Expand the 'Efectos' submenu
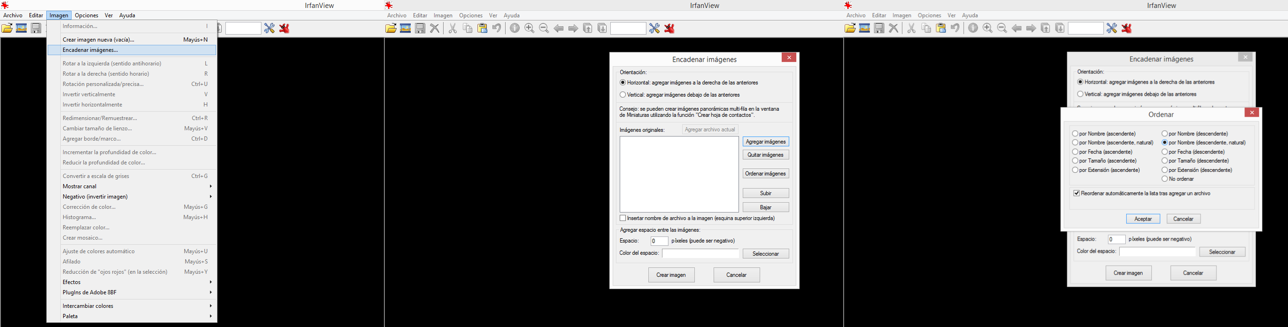The width and height of the screenshot is (1288, 327). point(132,282)
